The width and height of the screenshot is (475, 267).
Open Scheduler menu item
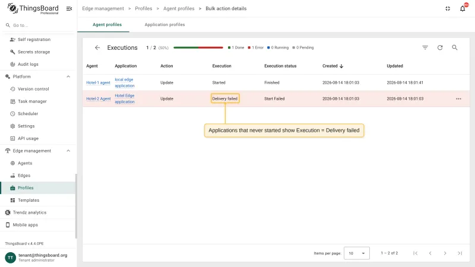click(x=37, y=114)
